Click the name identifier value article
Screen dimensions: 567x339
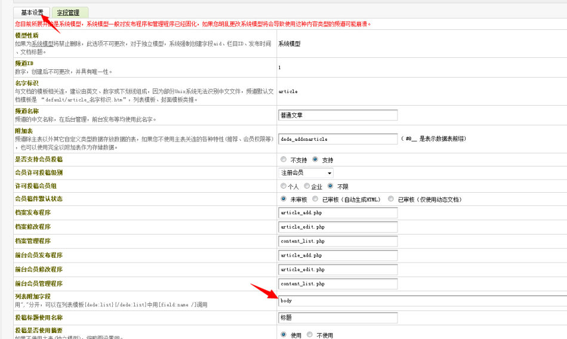(x=288, y=91)
